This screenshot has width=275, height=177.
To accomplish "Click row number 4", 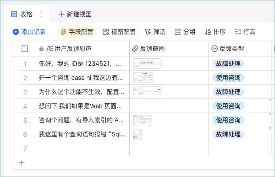I will [x=25, y=106].
